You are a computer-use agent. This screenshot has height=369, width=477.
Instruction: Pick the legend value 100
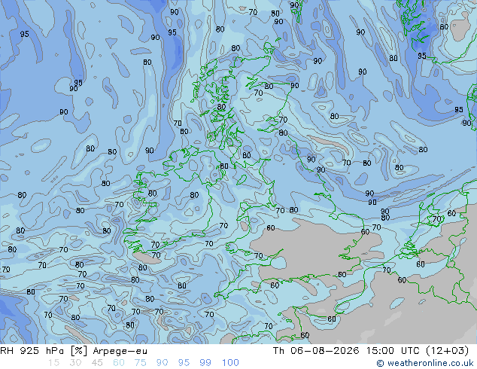[x=230, y=363]
